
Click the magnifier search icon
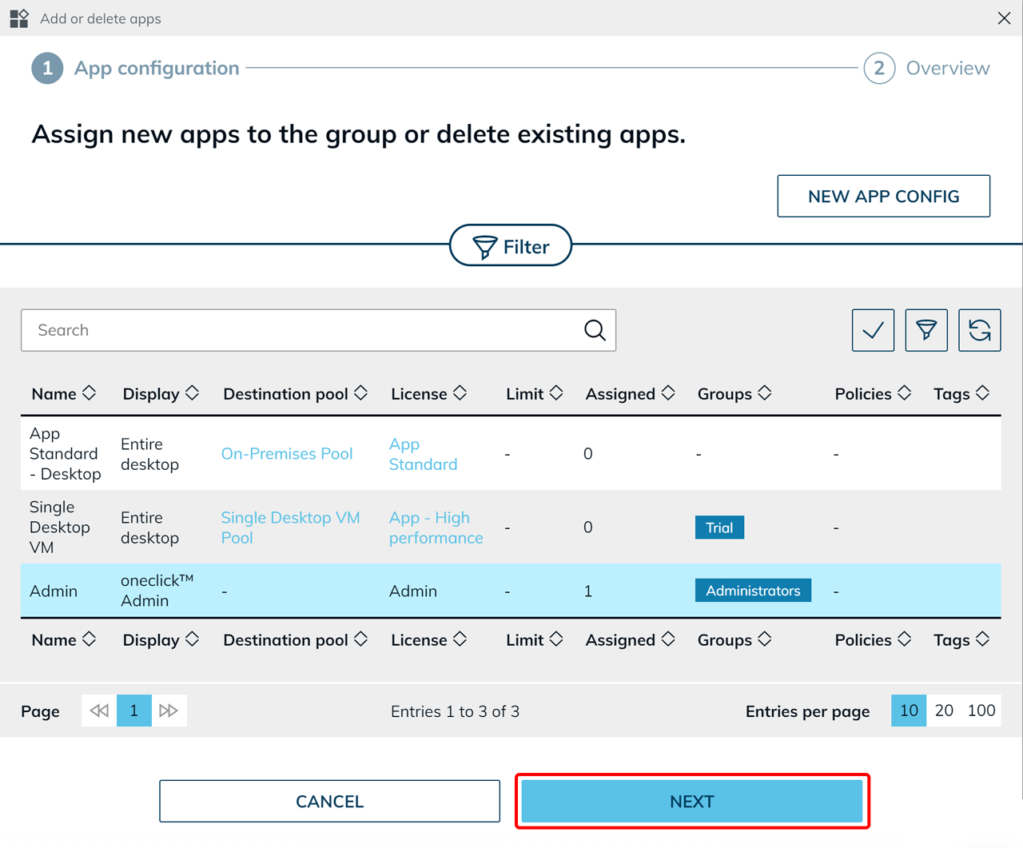595,330
